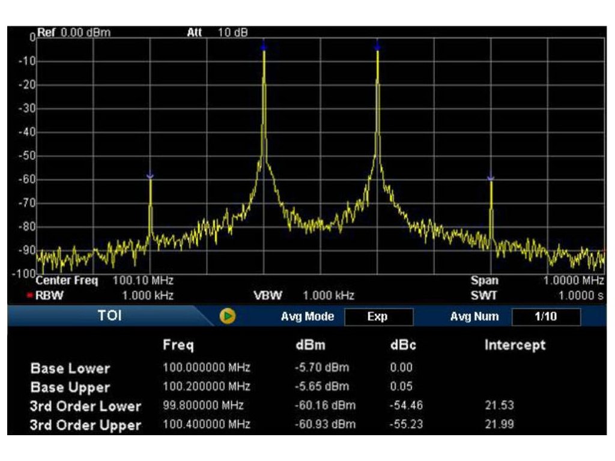Open the Avg Mode field showing Exp
Screen dimensions: 615x461
click(378, 317)
